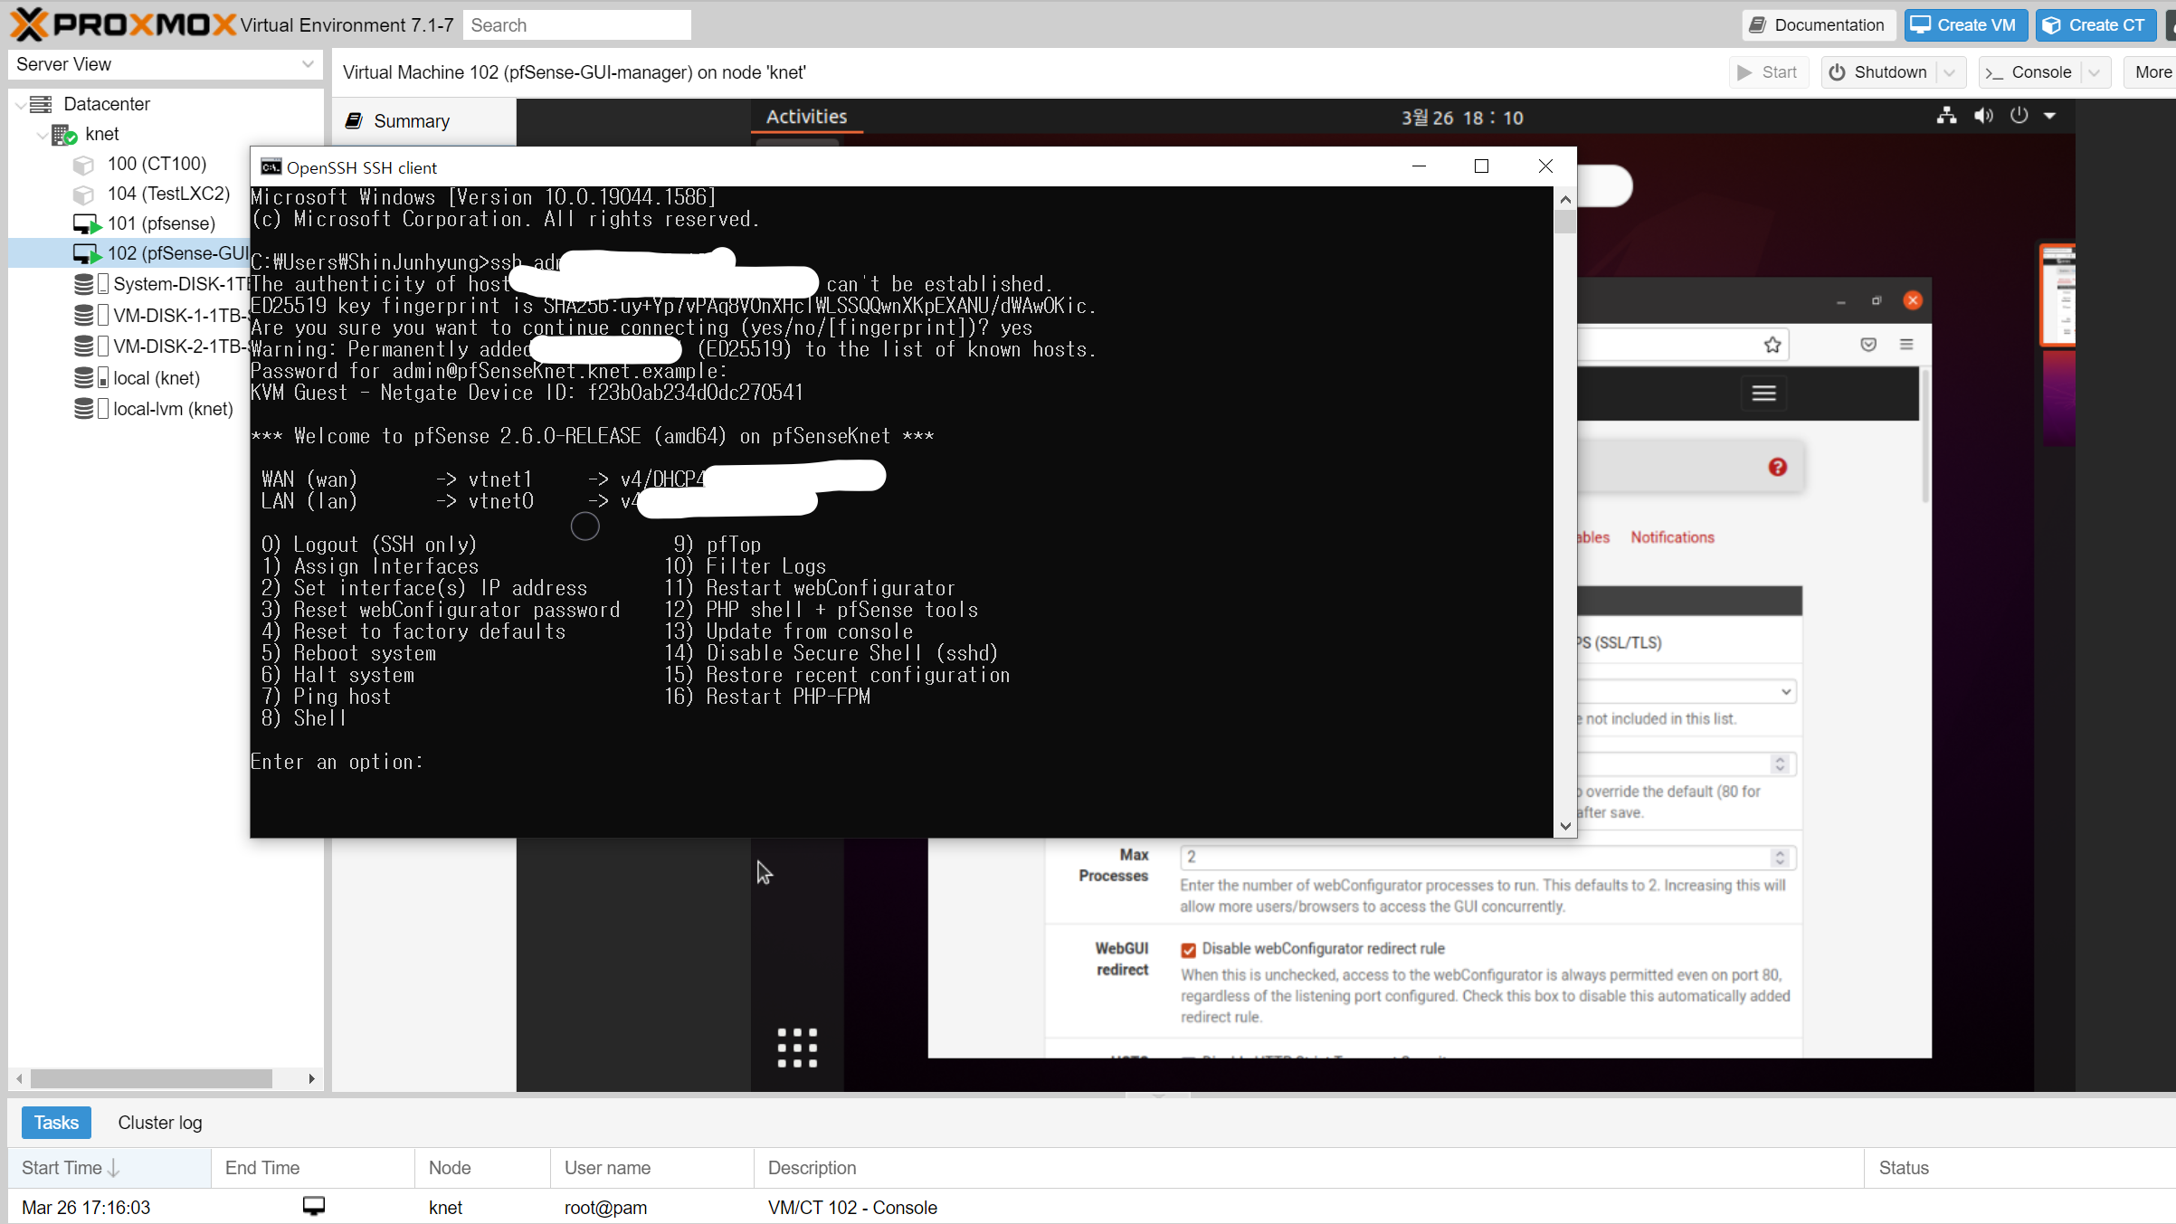The width and height of the screenshot is (2176, 1224).
Task: Close the Firefox window with the red button
Action: [1913, 300]
